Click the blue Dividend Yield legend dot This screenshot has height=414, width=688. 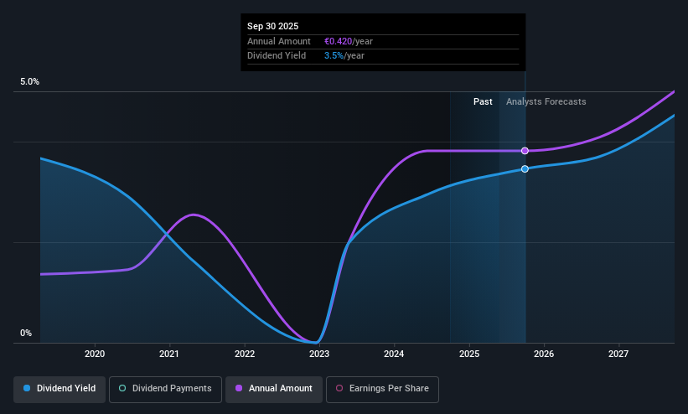[27, 389]
